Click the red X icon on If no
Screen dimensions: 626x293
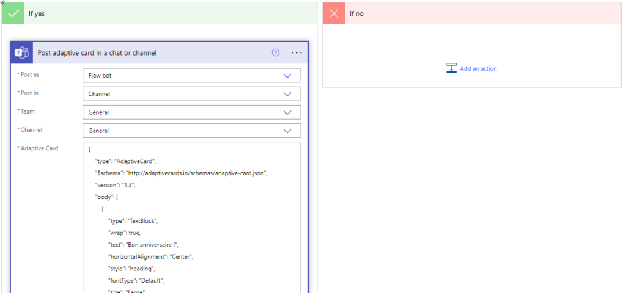point(334,13)
